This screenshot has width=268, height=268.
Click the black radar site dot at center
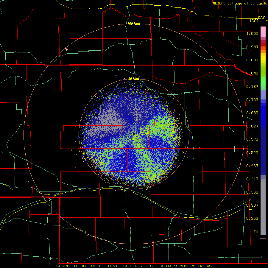click(x=134, y=134)
